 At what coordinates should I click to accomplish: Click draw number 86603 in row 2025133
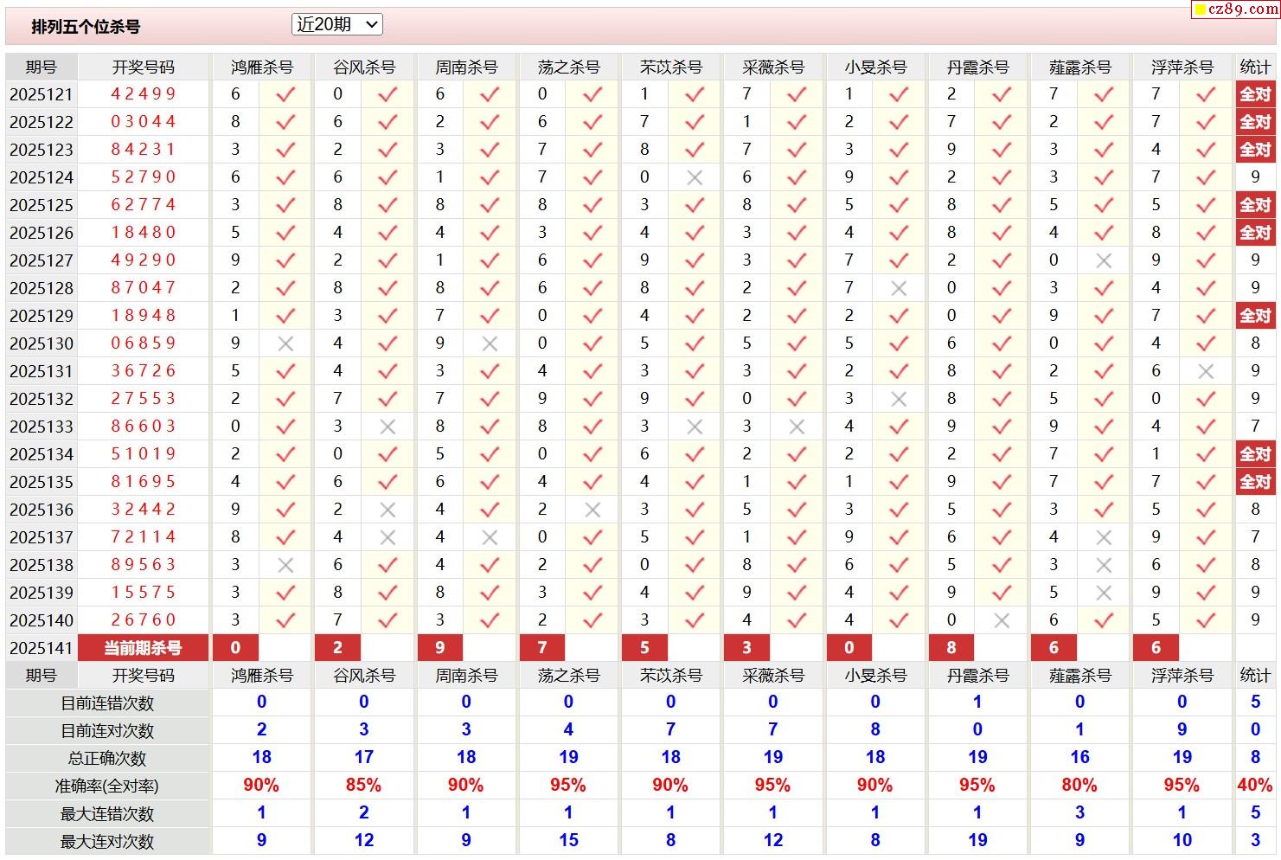(143, 427)
